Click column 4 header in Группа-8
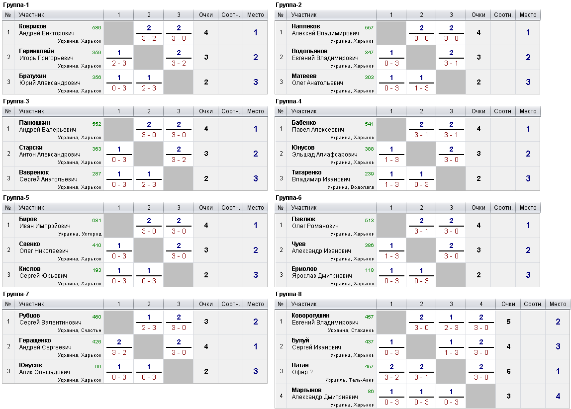 tap(480, 304)
